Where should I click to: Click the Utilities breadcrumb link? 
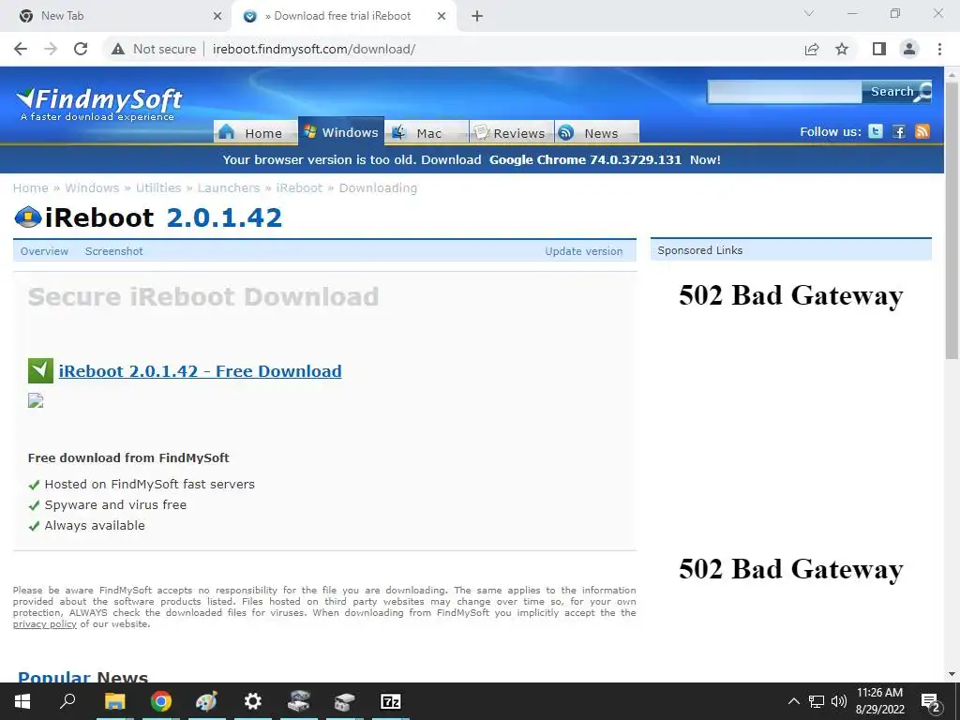pos(158,187)
